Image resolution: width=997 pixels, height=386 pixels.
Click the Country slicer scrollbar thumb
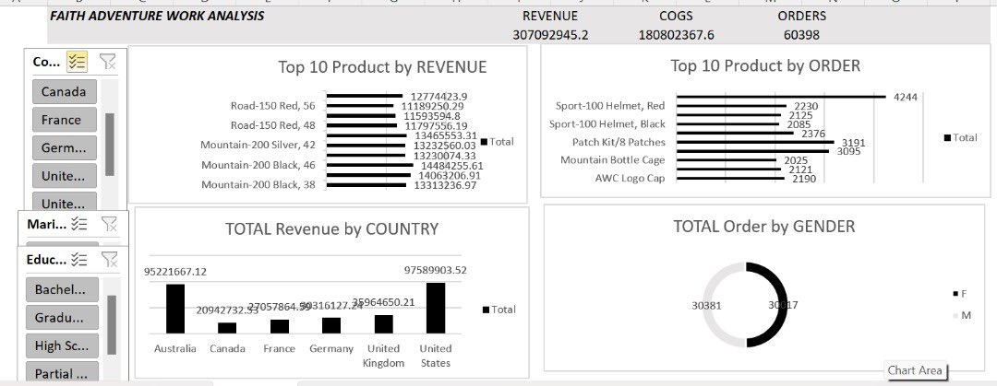coord(109,144)
